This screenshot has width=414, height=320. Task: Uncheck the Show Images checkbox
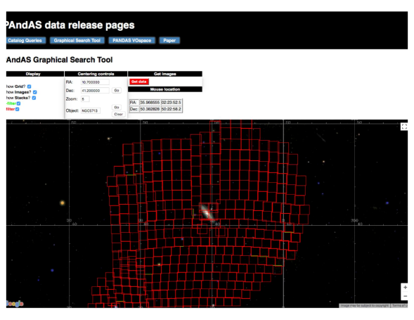[35, 92]
